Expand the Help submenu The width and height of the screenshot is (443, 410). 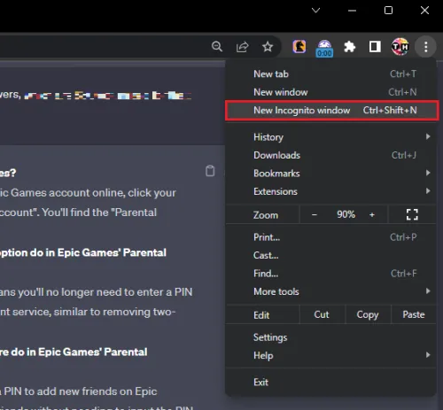coord(330,355)
